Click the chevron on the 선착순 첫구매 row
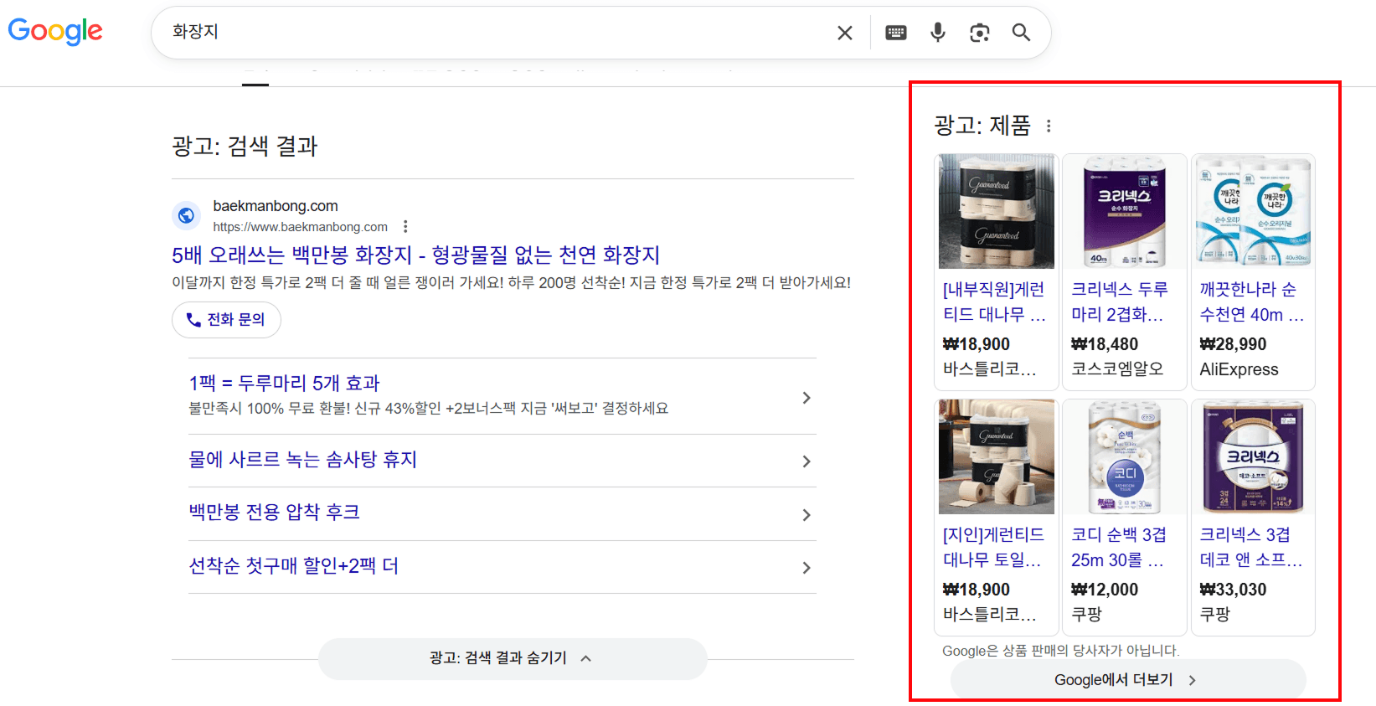 807,568
